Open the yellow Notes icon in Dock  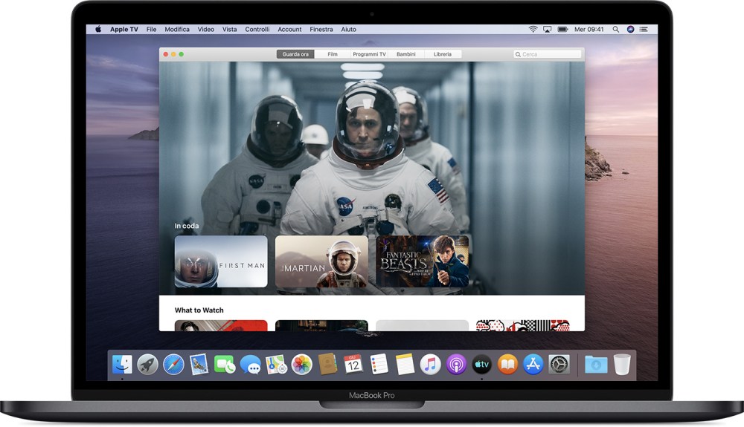pyautogui.click(x=405, y=365)
